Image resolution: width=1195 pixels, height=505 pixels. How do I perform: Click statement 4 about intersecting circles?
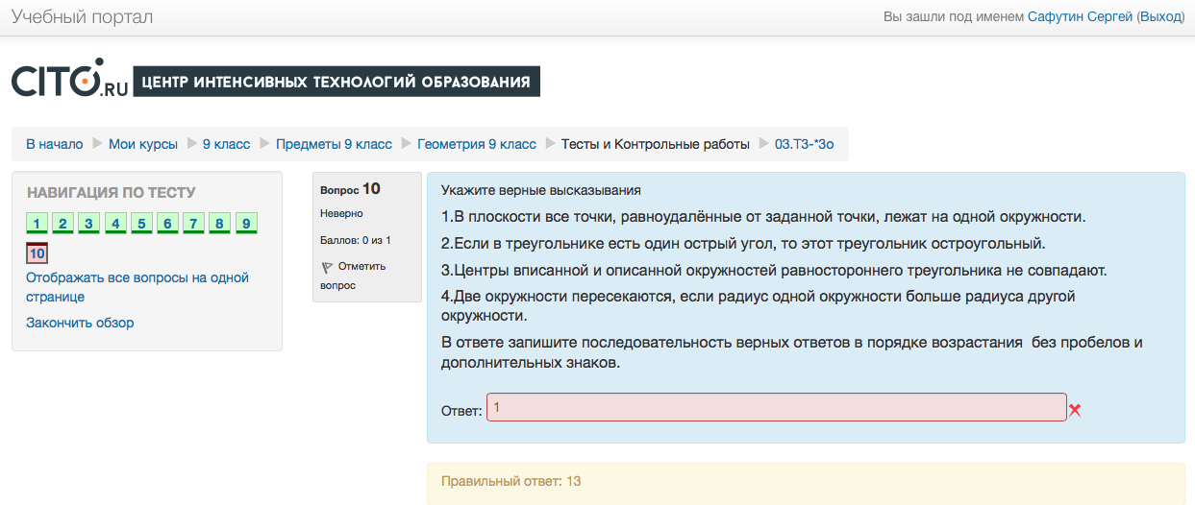758,306
